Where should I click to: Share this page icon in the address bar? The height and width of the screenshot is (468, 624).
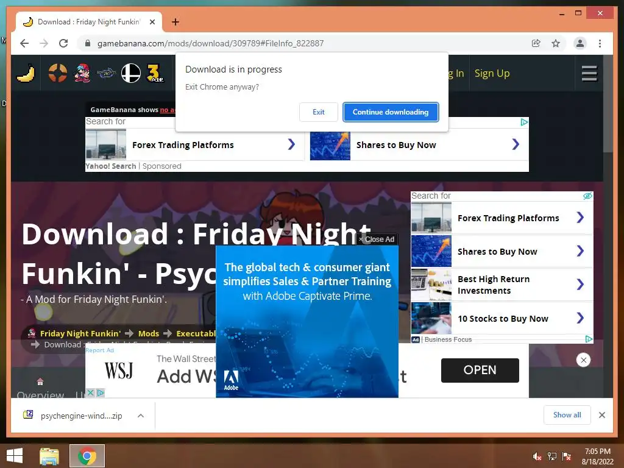[536, 43]
